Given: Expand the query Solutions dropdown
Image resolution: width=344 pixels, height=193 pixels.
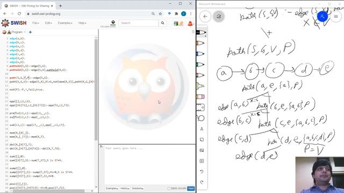Looking at the screenshot, I should [138, 188].
